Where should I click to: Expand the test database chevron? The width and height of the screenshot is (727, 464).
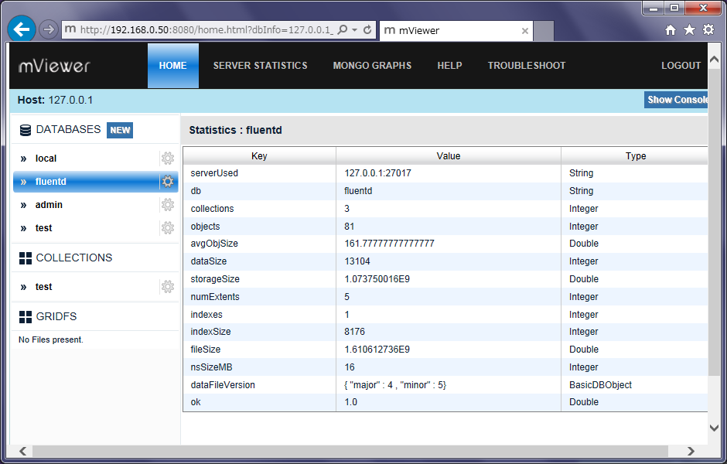(24, 228)
